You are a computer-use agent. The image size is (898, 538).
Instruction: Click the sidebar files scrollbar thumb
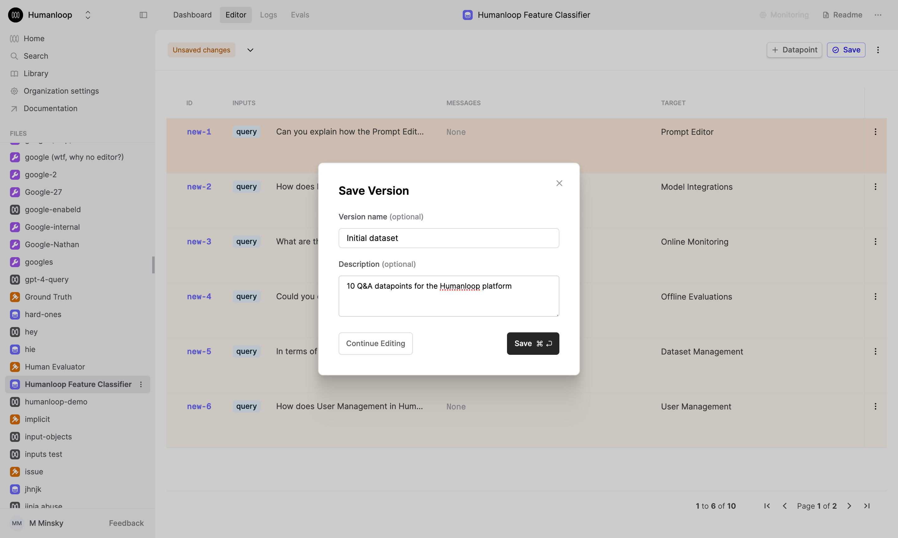tap(153, 265)
